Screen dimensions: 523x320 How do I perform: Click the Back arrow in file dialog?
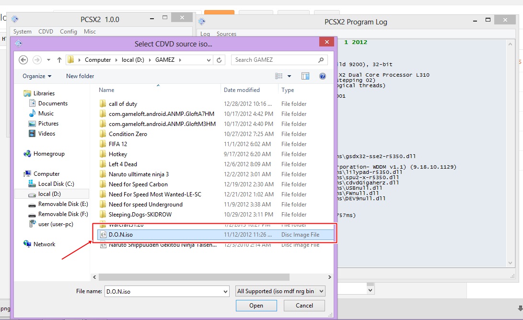coord(23,60)
